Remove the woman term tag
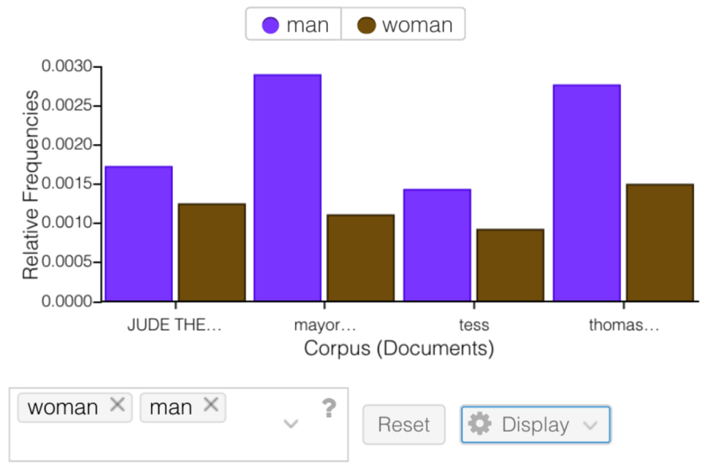 [118, 406]
